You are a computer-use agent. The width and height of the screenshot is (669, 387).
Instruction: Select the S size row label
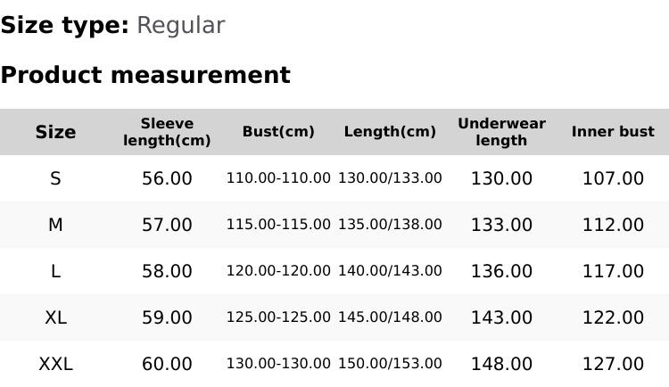coord(55,178)
